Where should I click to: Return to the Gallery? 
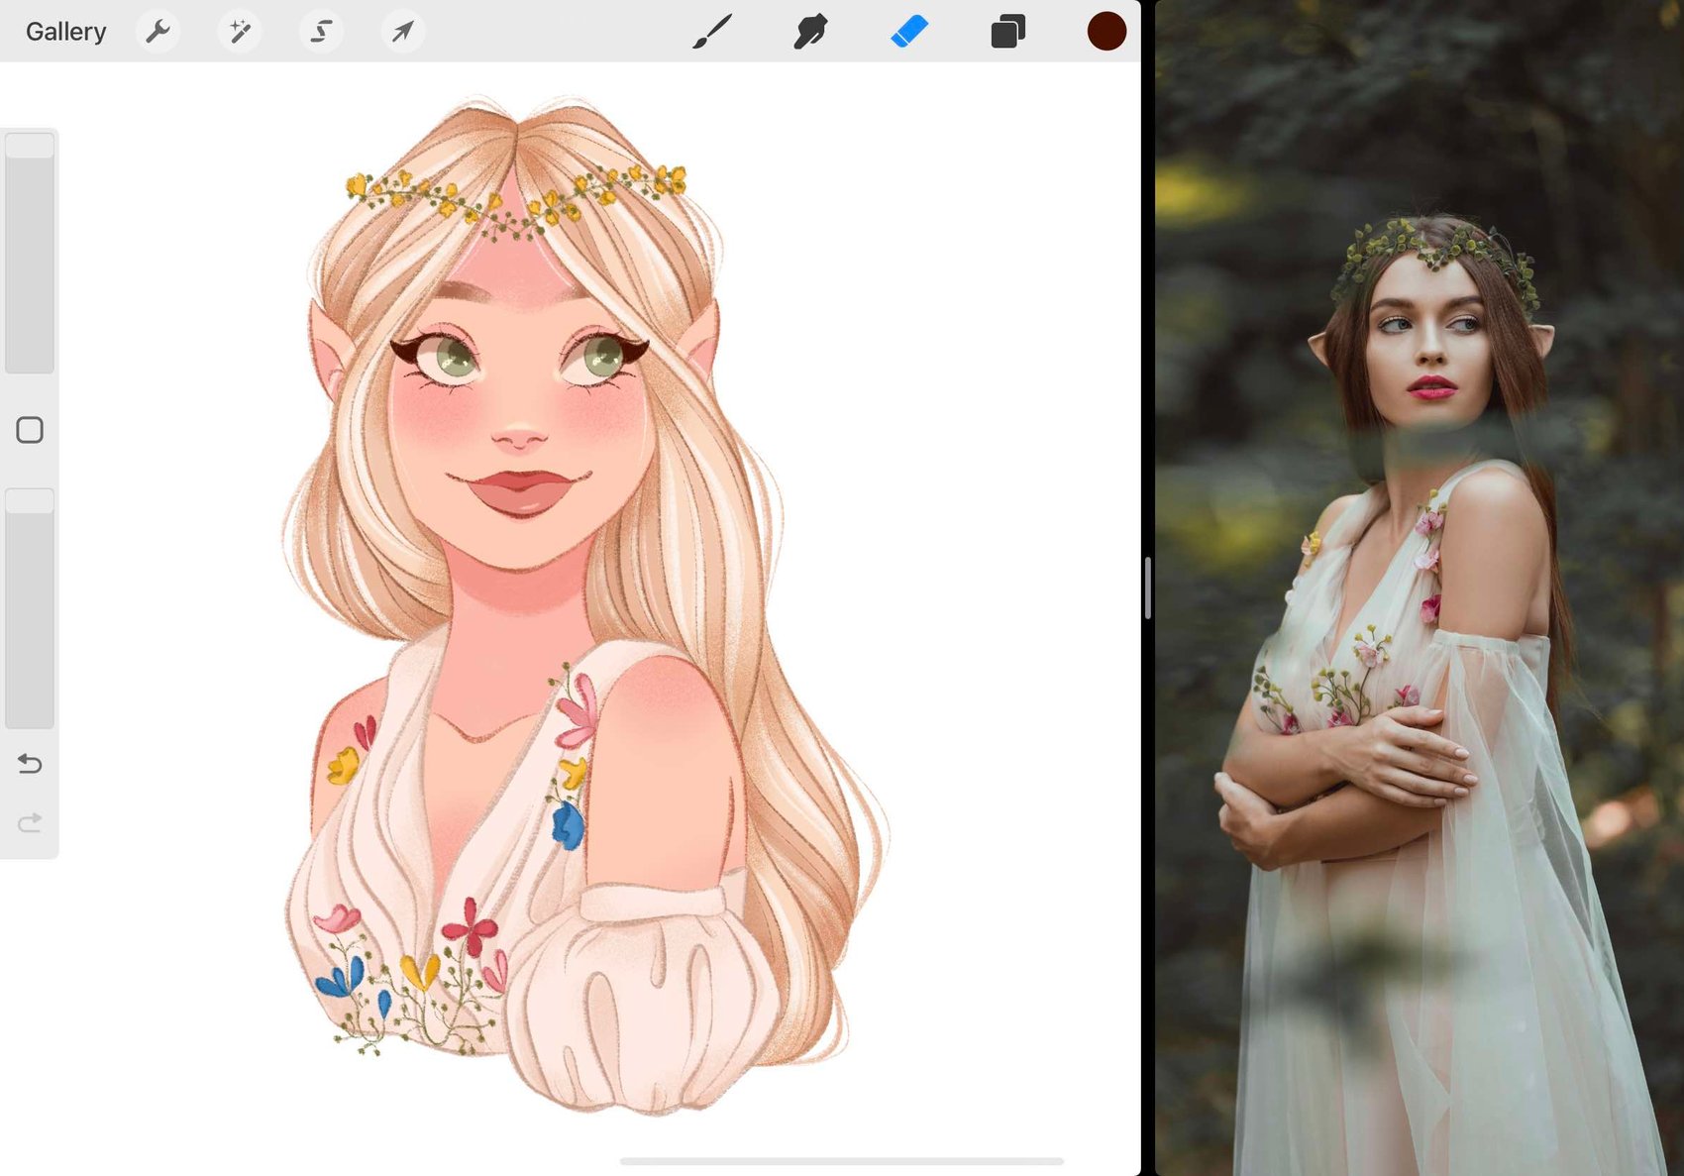click(x=65, y=32)
